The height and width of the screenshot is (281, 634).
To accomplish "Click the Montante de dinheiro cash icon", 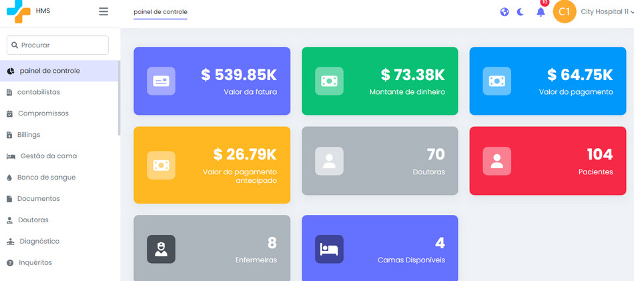I will click(329, 81).
